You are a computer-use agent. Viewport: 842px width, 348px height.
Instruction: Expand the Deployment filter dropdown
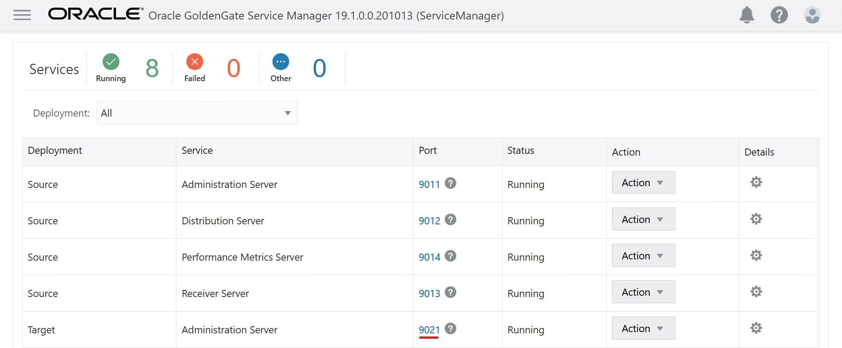click(x=197, y=113)
